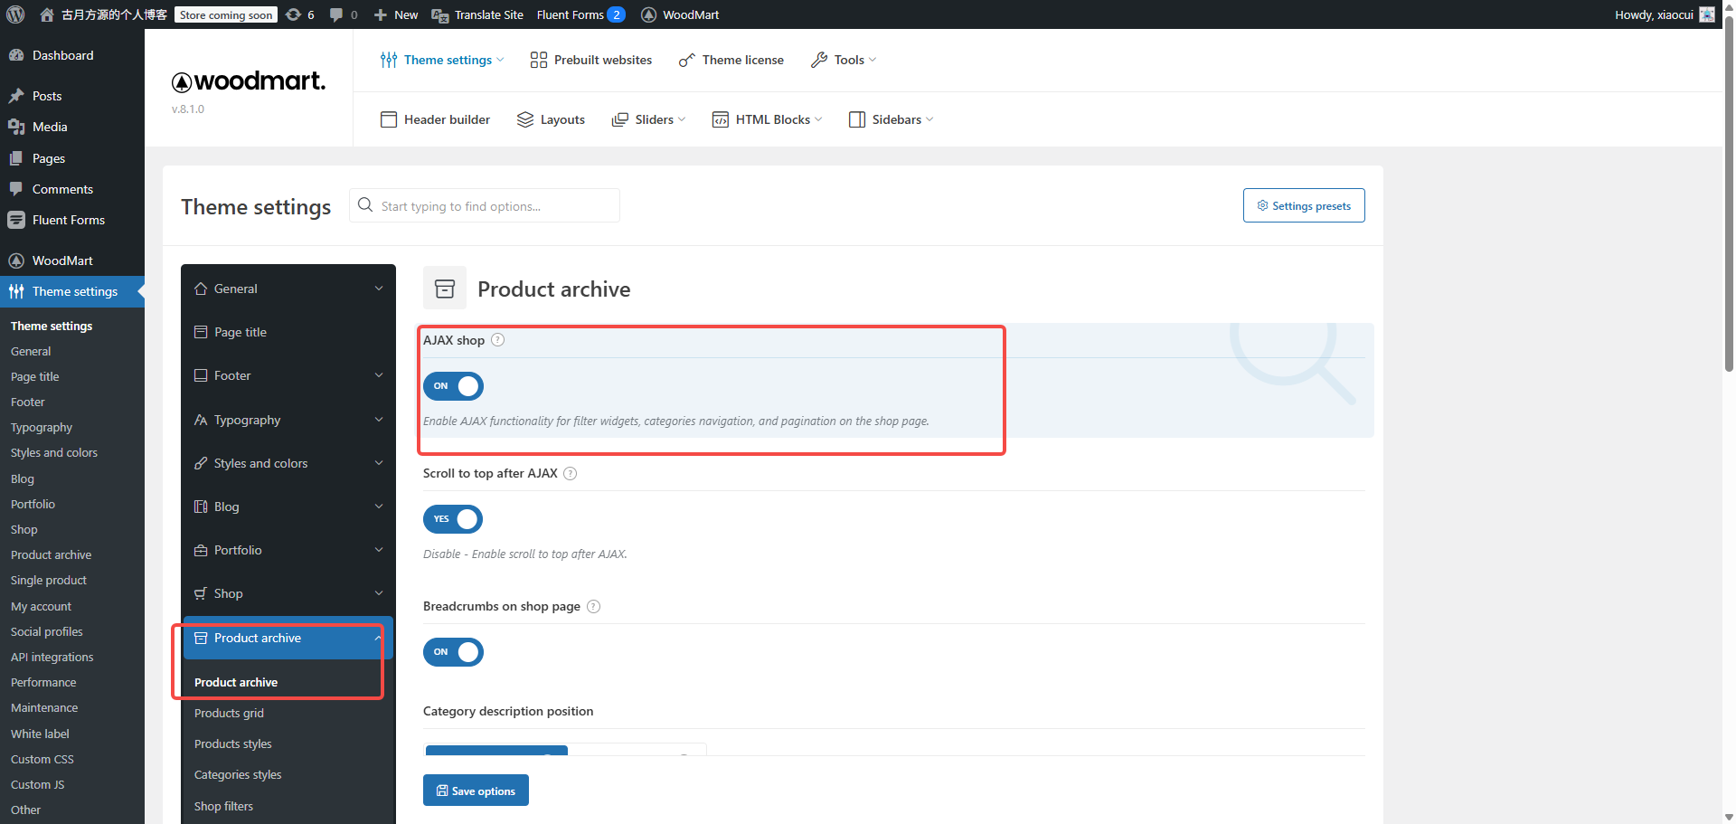
Task: Click help icon beside AJAX shop
Action: [x=498, y=340]
